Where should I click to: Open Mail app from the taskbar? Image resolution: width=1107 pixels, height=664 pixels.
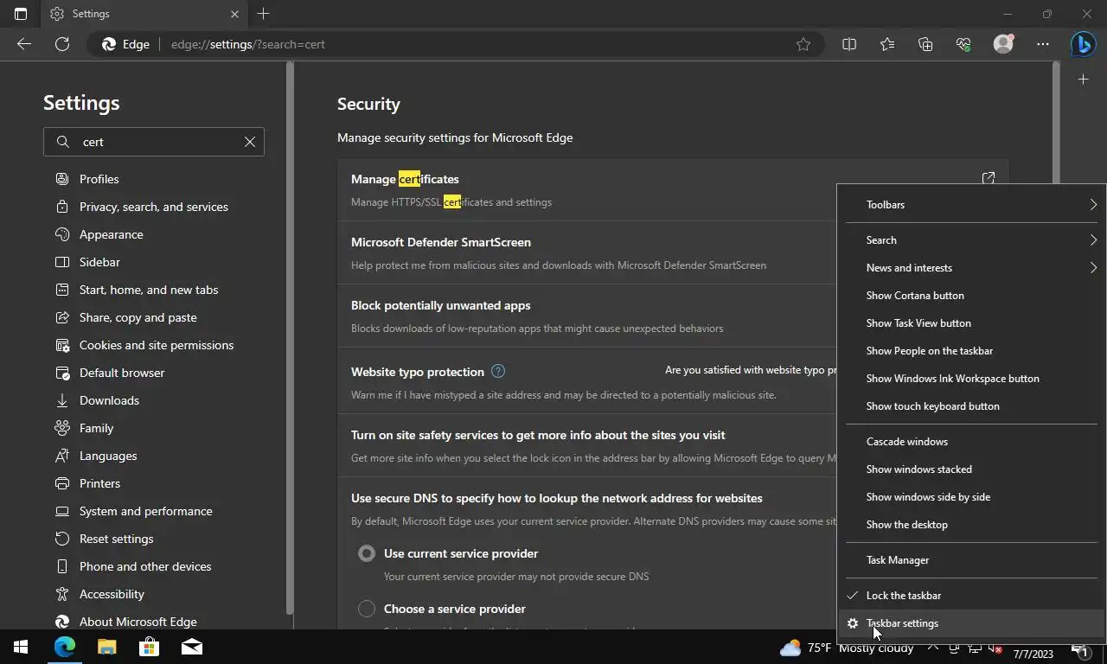point(191,647)
